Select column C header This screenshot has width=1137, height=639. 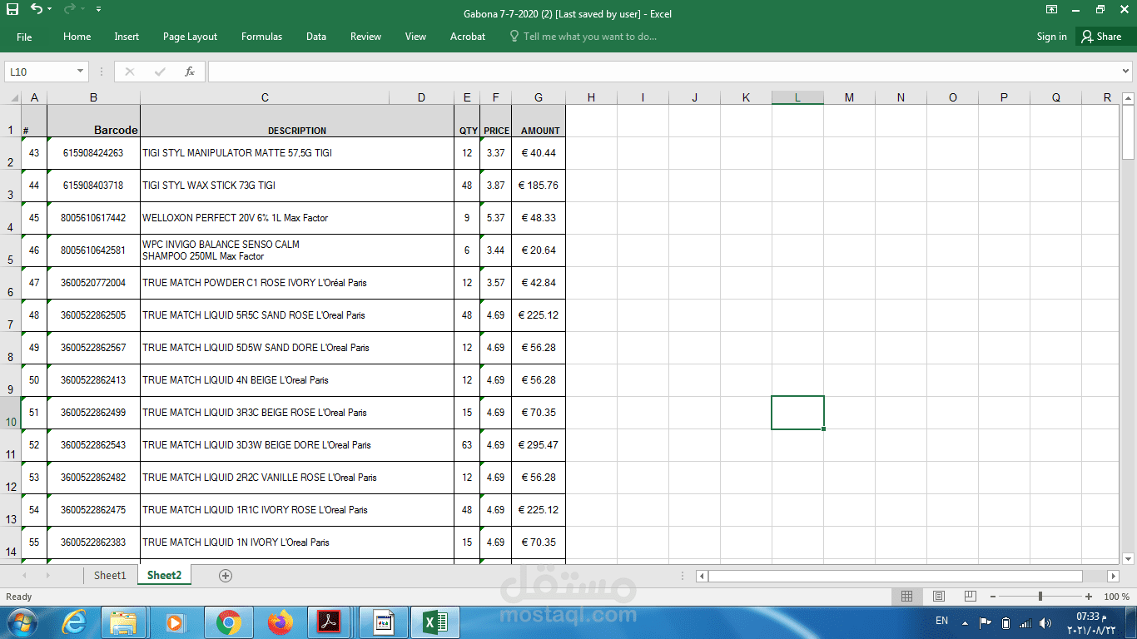pos(265,97)
